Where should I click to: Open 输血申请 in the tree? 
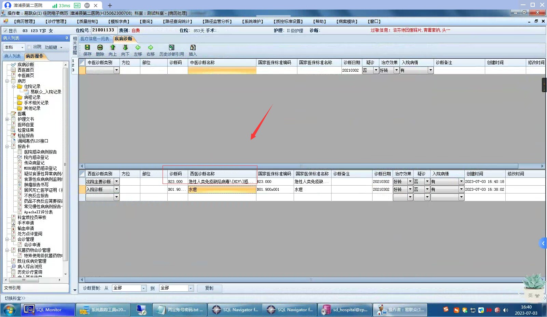tap(26, 228)
